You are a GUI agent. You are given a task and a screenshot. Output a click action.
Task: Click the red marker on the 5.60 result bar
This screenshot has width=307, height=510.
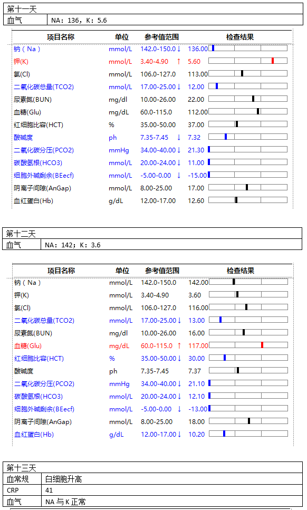point(273,61)
